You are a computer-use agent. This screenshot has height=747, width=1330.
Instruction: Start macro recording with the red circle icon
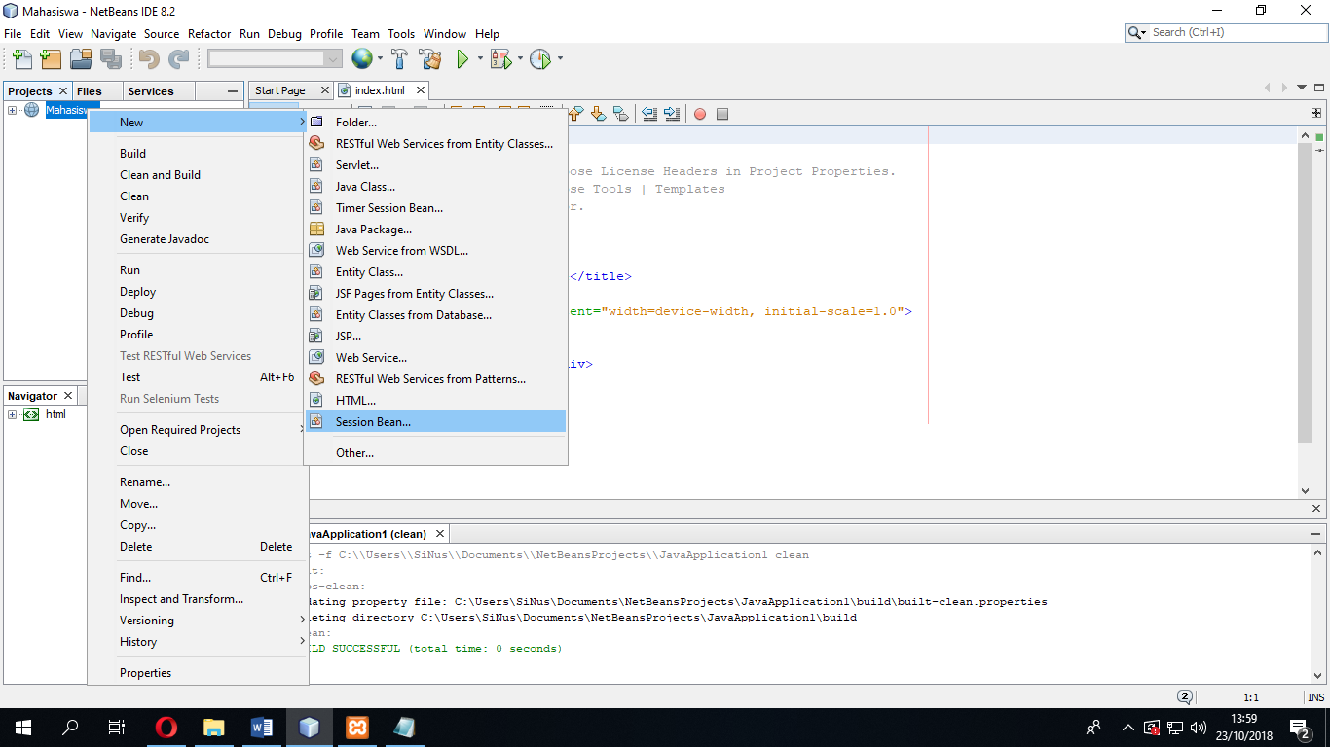[x=699, y=114]
